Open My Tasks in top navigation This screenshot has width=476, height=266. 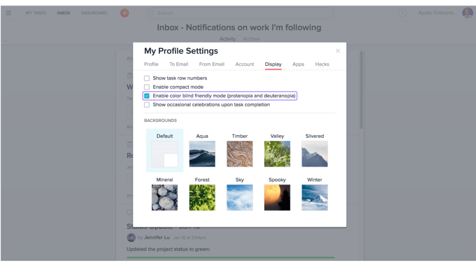36,13
